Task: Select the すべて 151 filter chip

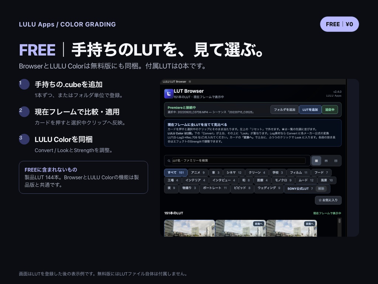Action: pyautogui.click(x=176, y=173)
